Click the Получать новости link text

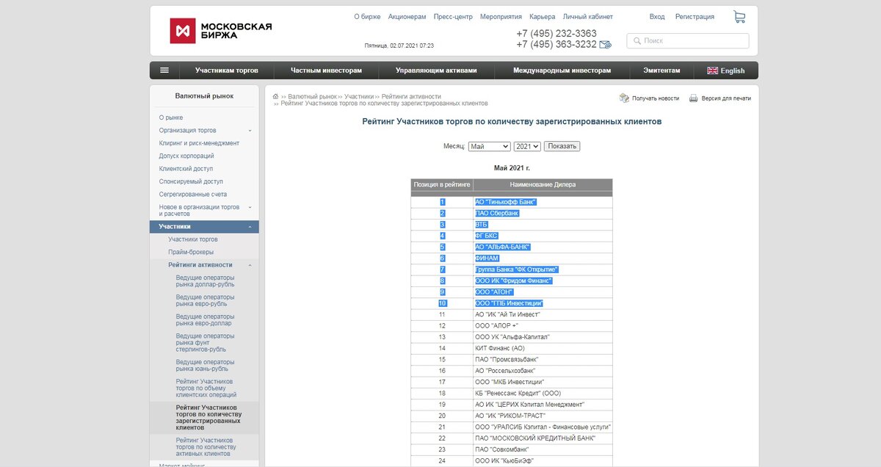656,98
